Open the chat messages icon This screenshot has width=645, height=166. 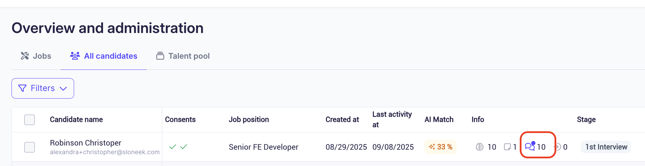point(530,146)
